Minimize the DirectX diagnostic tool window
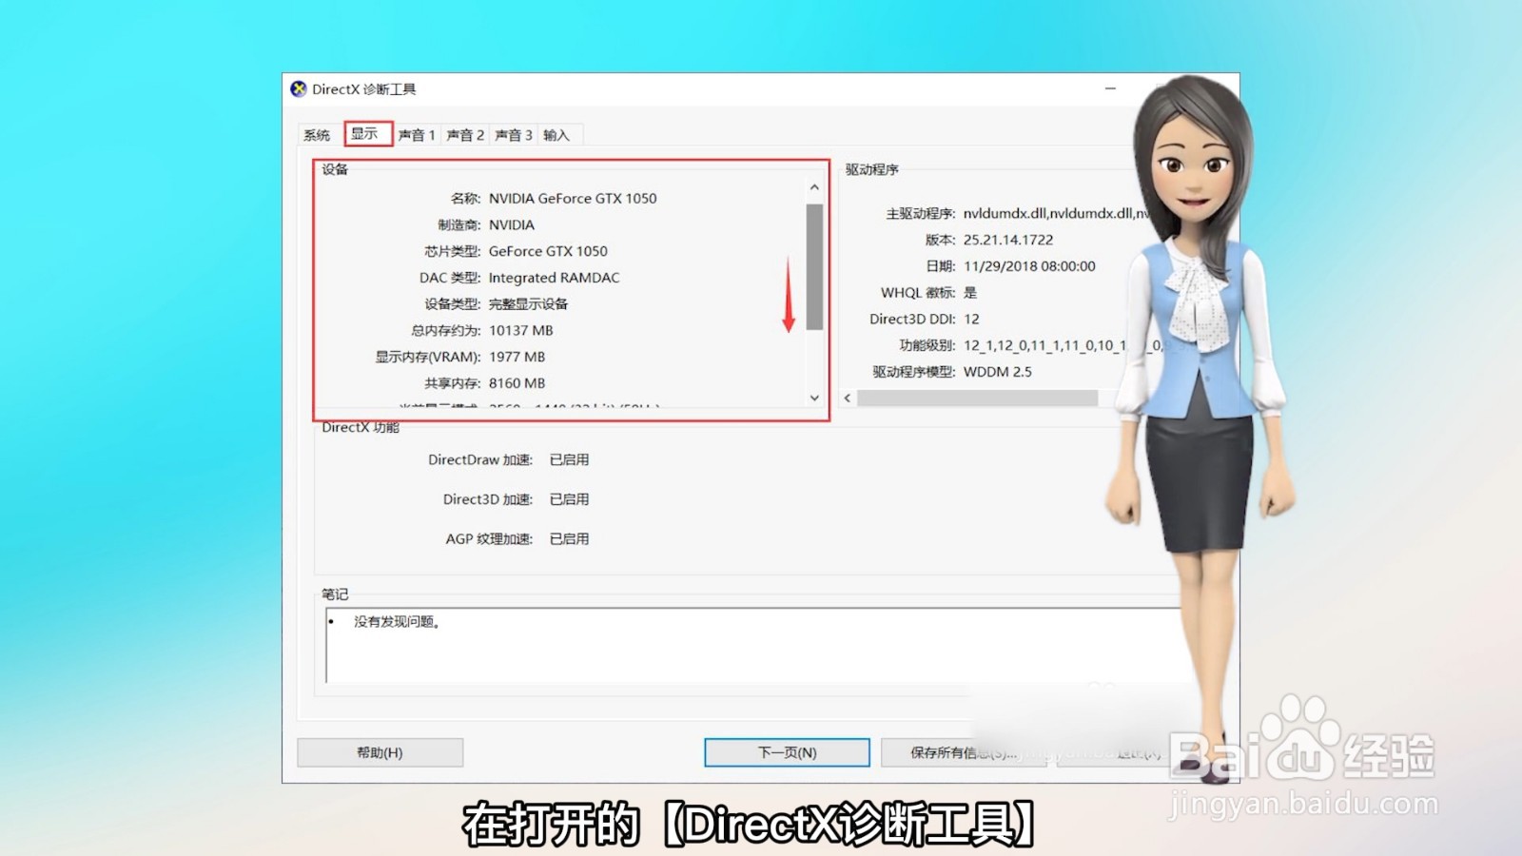The image size is (1522, 856). (1110, 88)
